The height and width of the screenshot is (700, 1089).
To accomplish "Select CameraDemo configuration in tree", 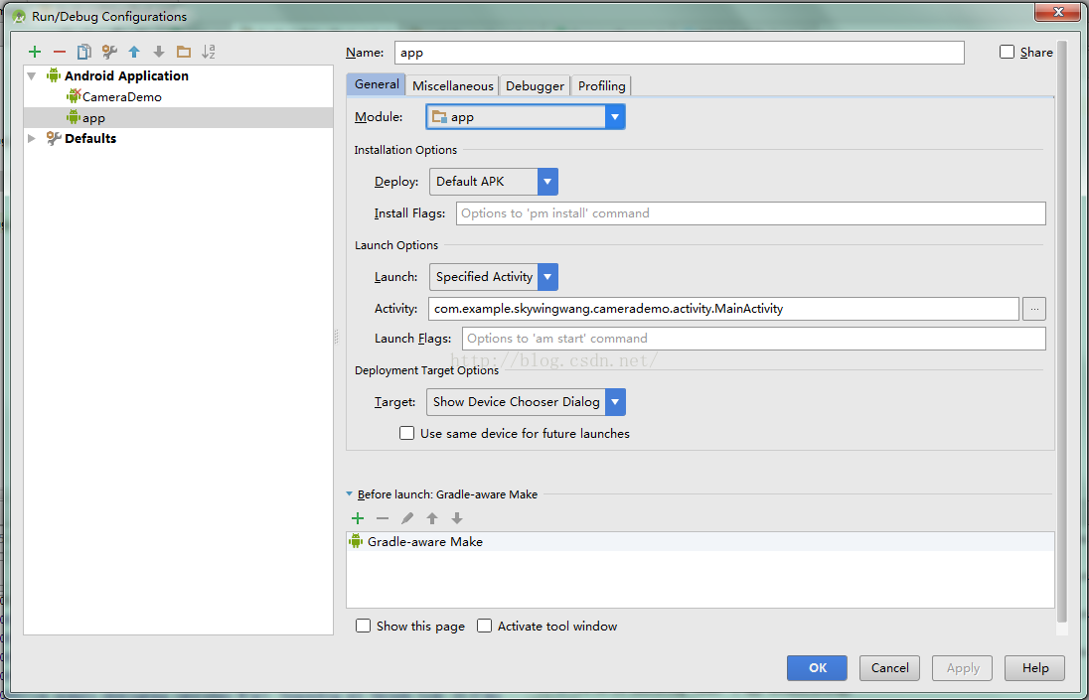I will click(x=121, y=97).
